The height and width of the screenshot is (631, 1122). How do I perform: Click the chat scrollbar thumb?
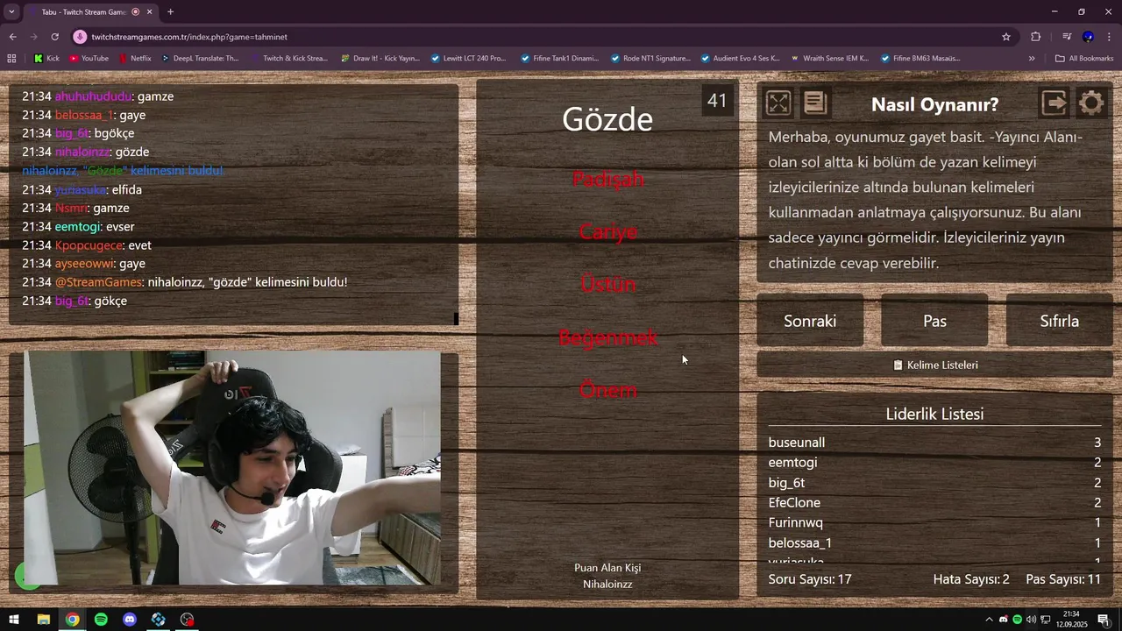(456, 318)
